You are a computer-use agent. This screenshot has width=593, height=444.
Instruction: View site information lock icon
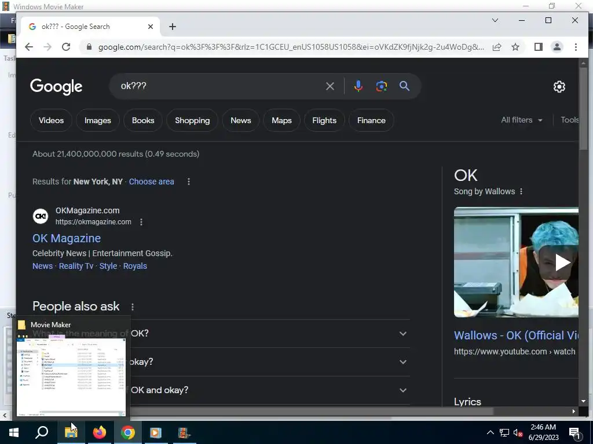89,47
